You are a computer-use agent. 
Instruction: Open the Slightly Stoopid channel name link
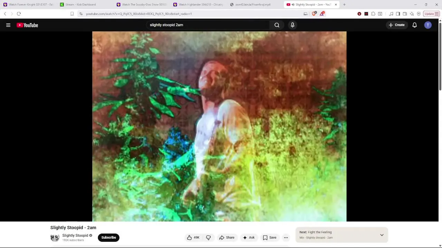coord(75,236)
